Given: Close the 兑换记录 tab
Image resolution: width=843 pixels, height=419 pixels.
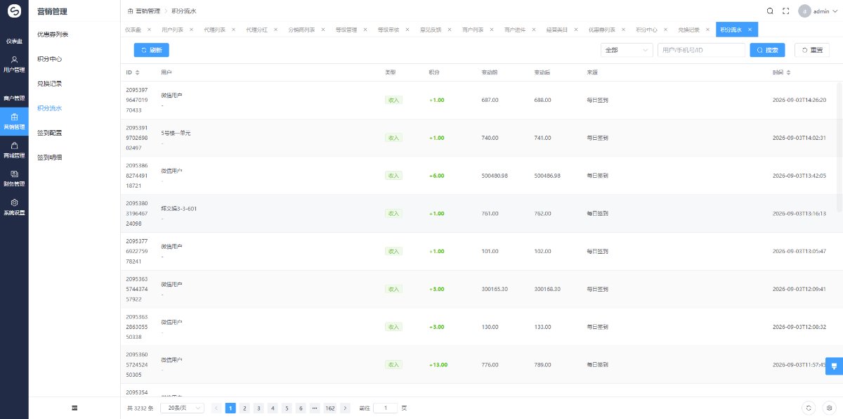Looking at the screenshot, I should 708,30.
